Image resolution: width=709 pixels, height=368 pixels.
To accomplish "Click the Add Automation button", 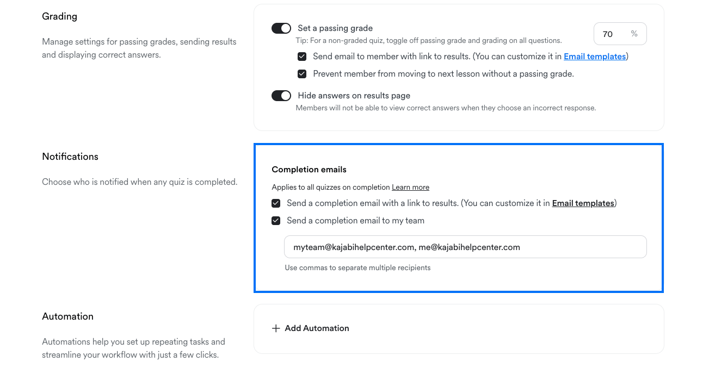I will coord(311,328).
